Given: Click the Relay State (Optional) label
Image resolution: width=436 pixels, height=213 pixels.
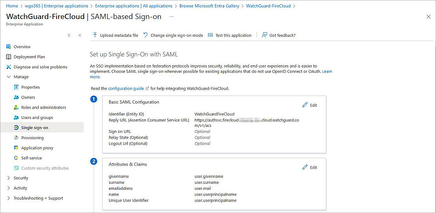Looking at the screenshot, I should tap(128, 138).
